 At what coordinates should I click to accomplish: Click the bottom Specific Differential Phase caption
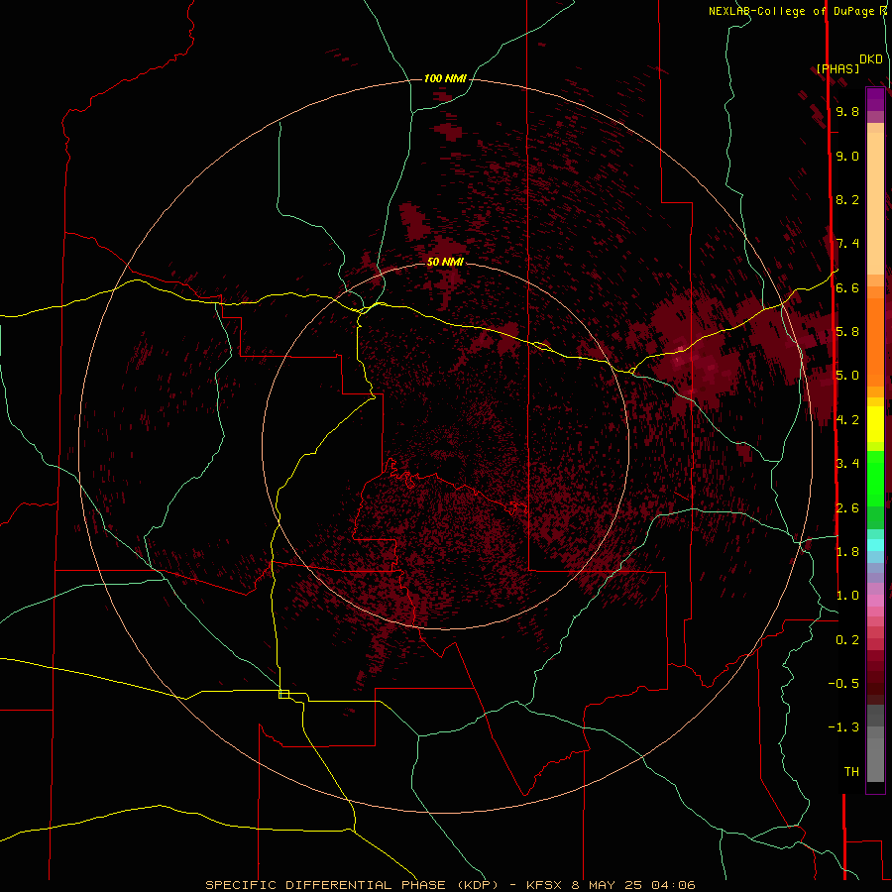click(450, 885)
